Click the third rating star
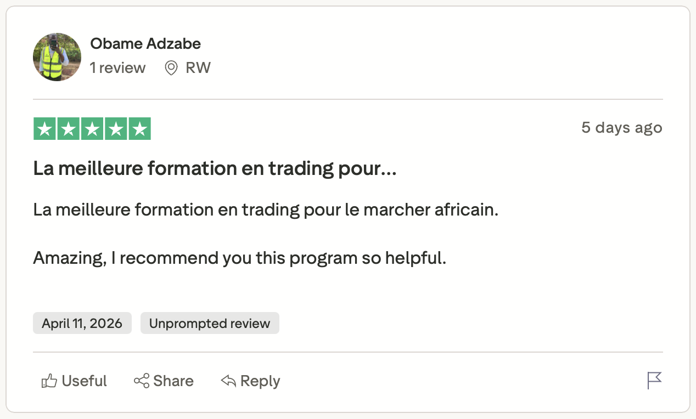The height and width of the screenshot is (419, 696). (92, 129)
